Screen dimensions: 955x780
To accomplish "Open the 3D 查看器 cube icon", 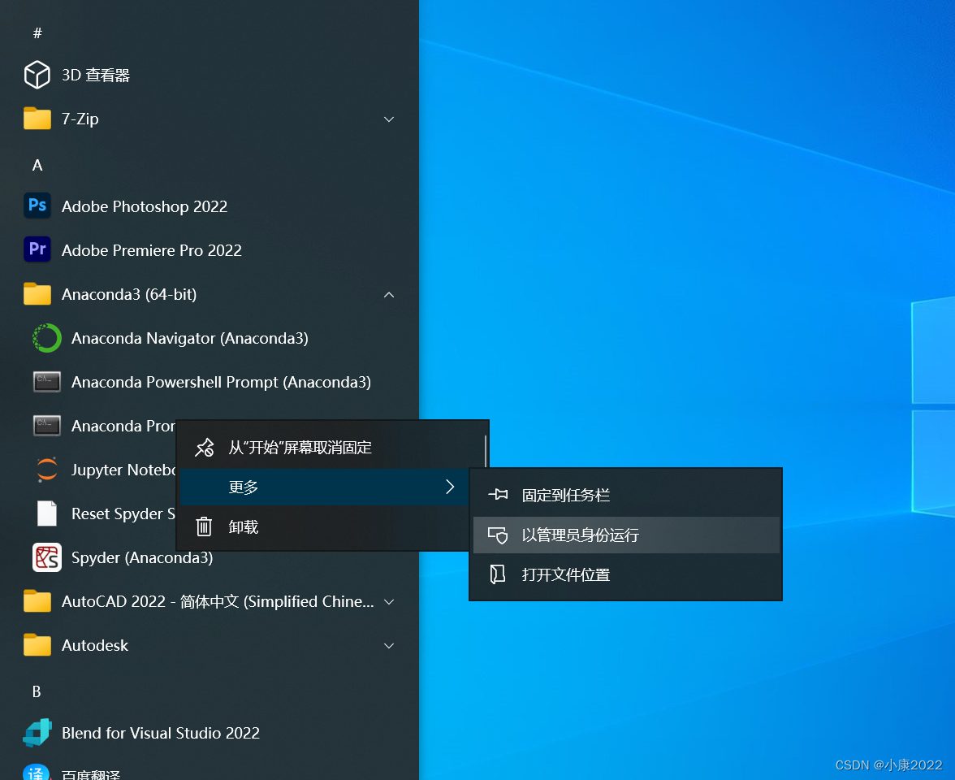I will pos(37,75).
